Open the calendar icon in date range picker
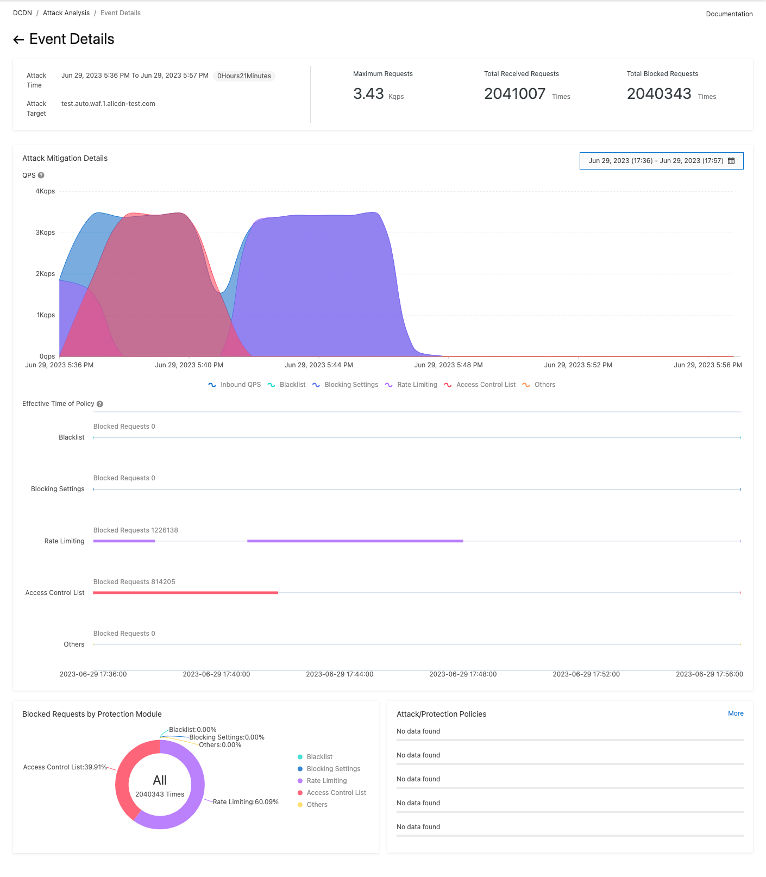The image size is (766, 877). [731, 161]
